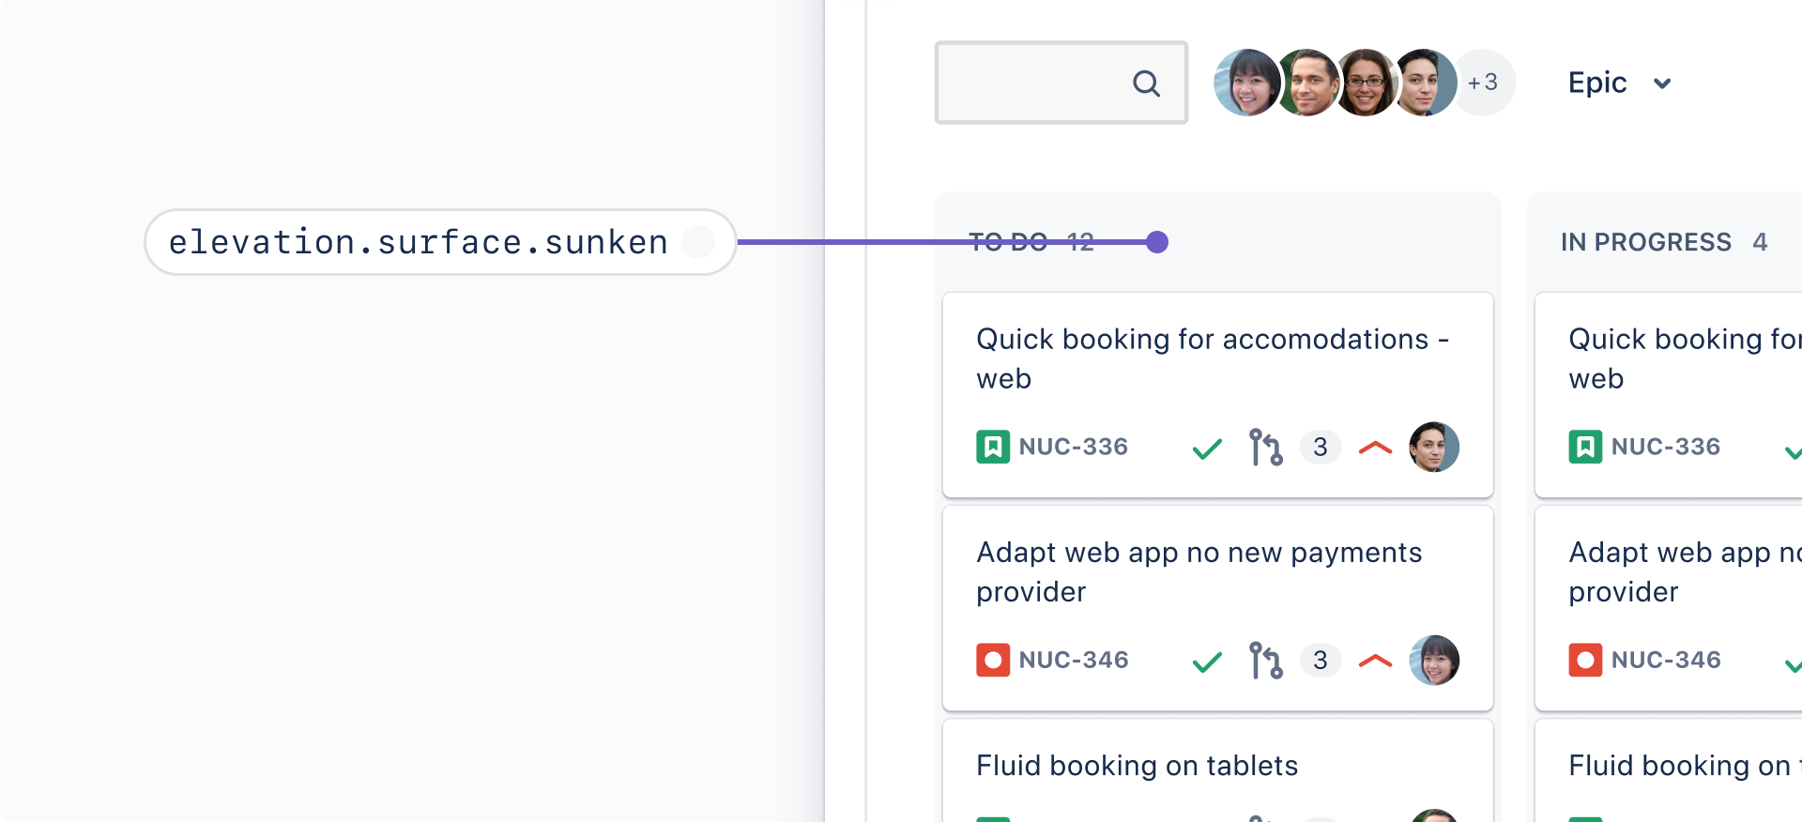Click the red priority chevron on the To Do NUC-336 card

coord(1375,448)
